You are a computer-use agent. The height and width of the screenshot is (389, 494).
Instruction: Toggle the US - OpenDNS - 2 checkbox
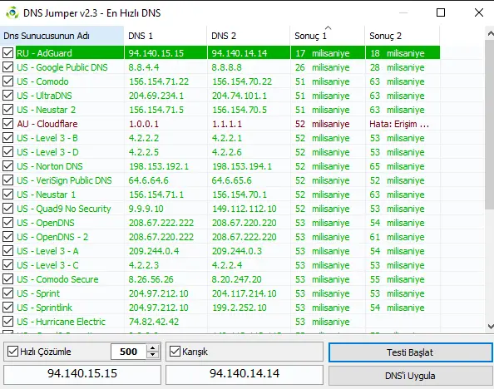coord(7,237)
